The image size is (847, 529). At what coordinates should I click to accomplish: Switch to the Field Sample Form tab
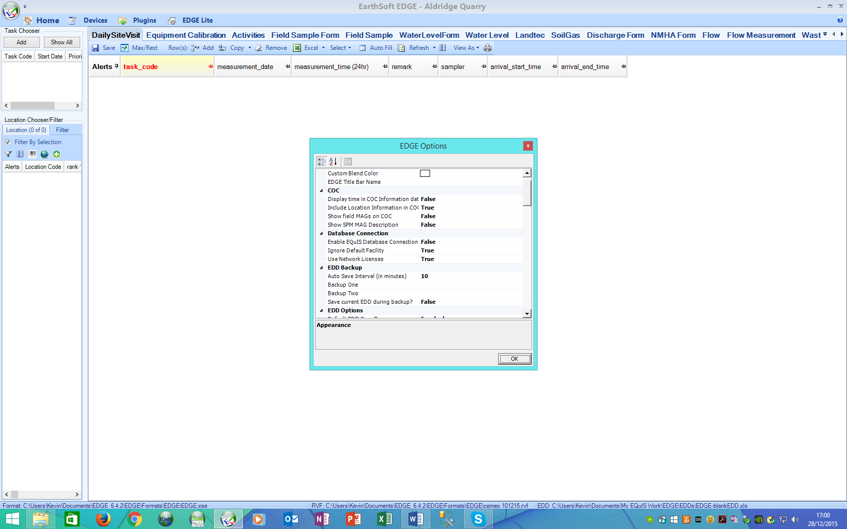click(305, 35)
